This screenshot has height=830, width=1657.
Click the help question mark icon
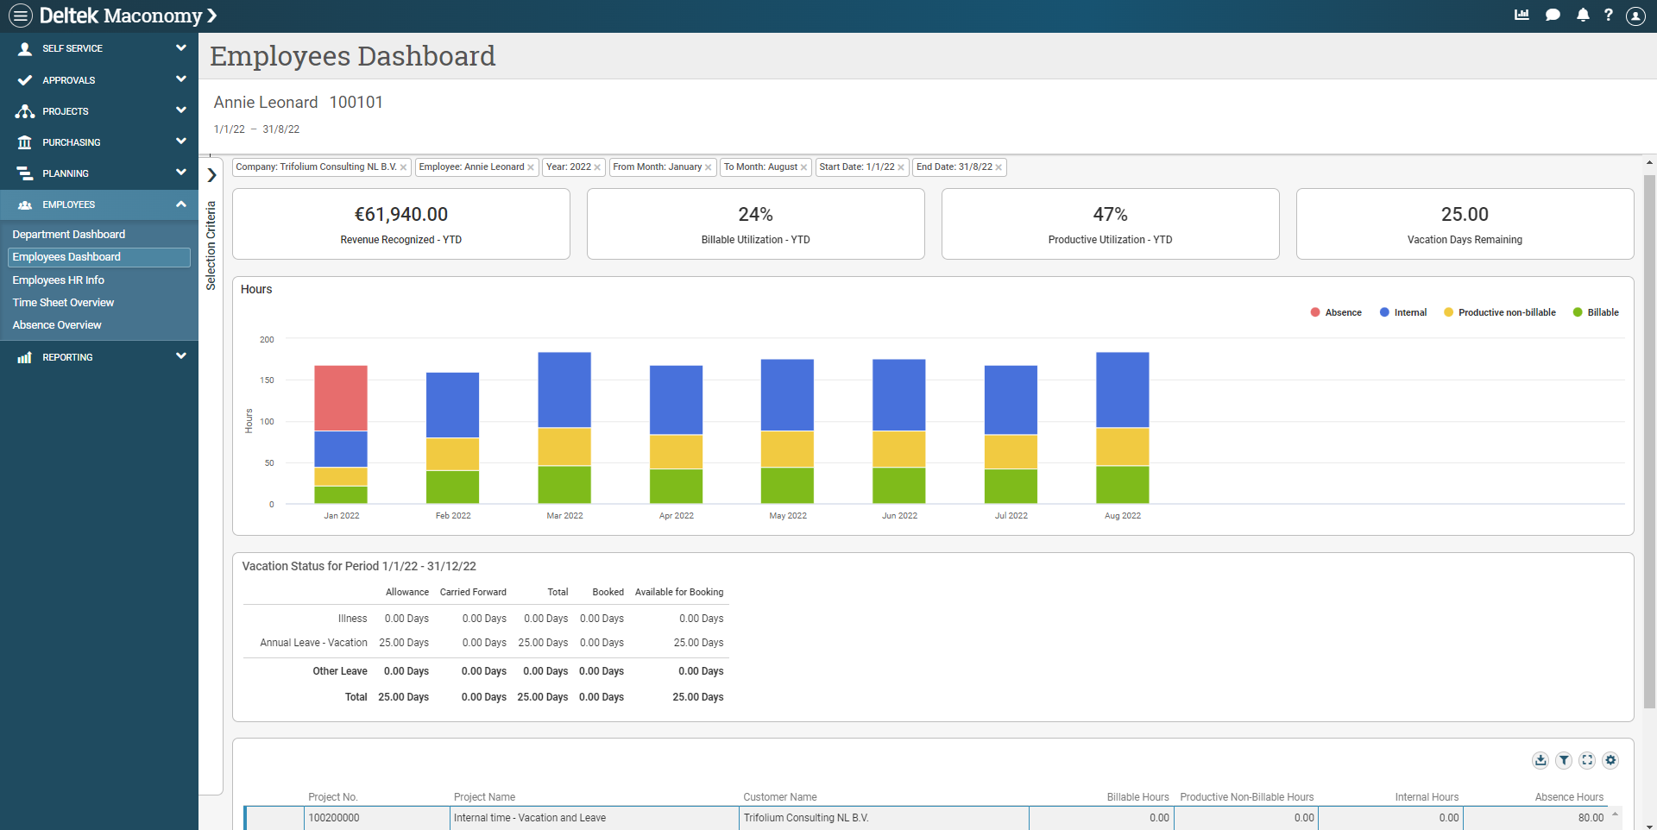(1609, 15)
